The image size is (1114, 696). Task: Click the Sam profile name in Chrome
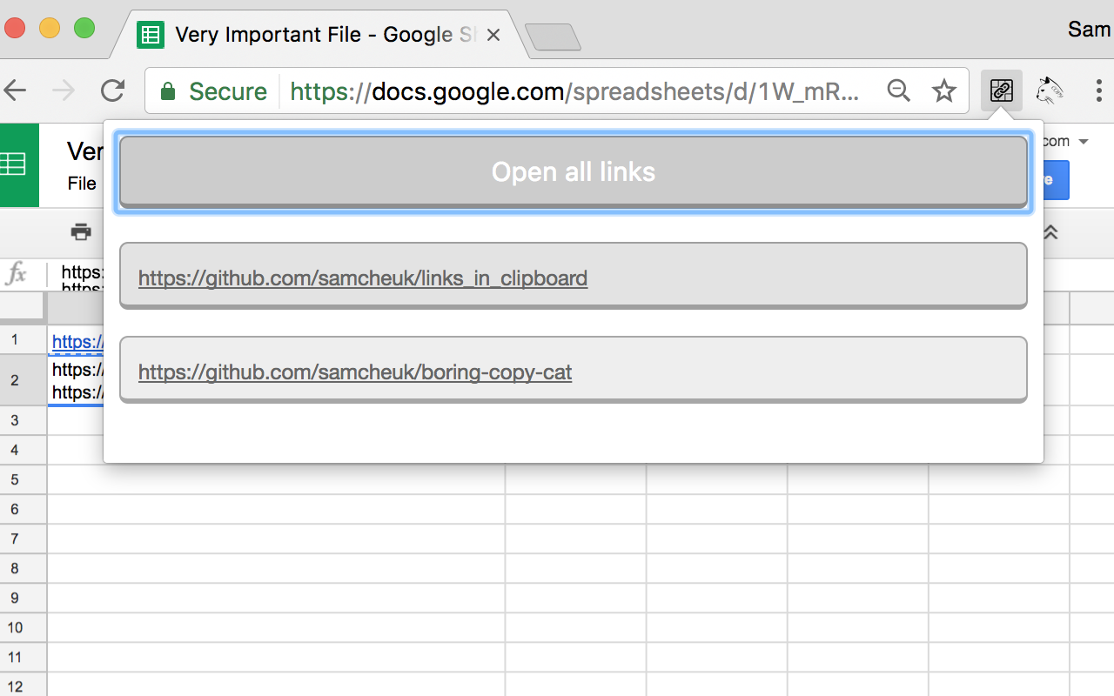[x=1090, y=30]
